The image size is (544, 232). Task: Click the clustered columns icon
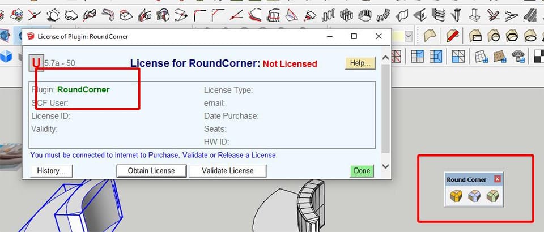coord(346,15)
